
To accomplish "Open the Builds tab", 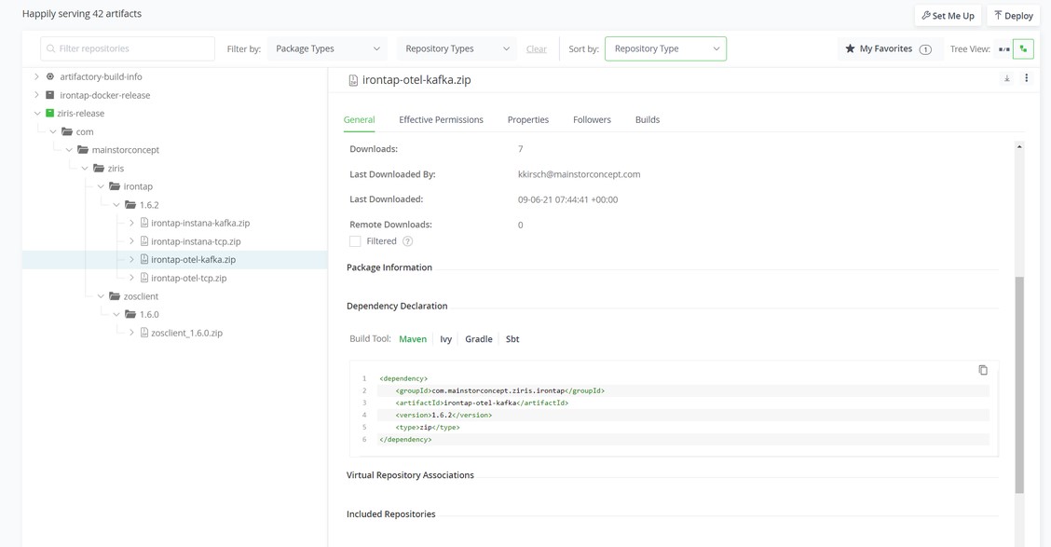I will coord(648,120).
